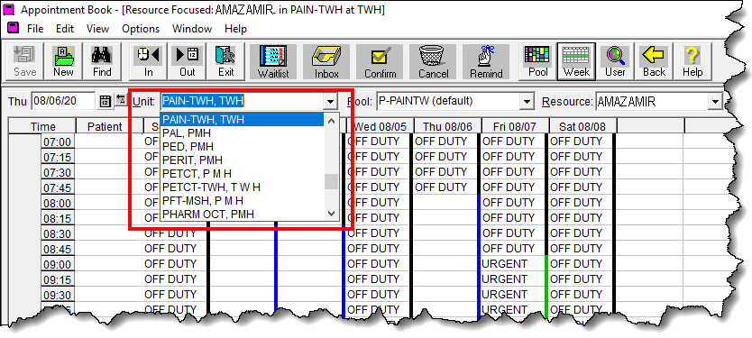Click the Remind finger-ribbon icon
The height and width of the screenshot is (338, 752).
pos(486,62)
